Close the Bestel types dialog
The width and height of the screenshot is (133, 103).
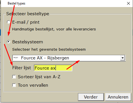click(128, 3)
